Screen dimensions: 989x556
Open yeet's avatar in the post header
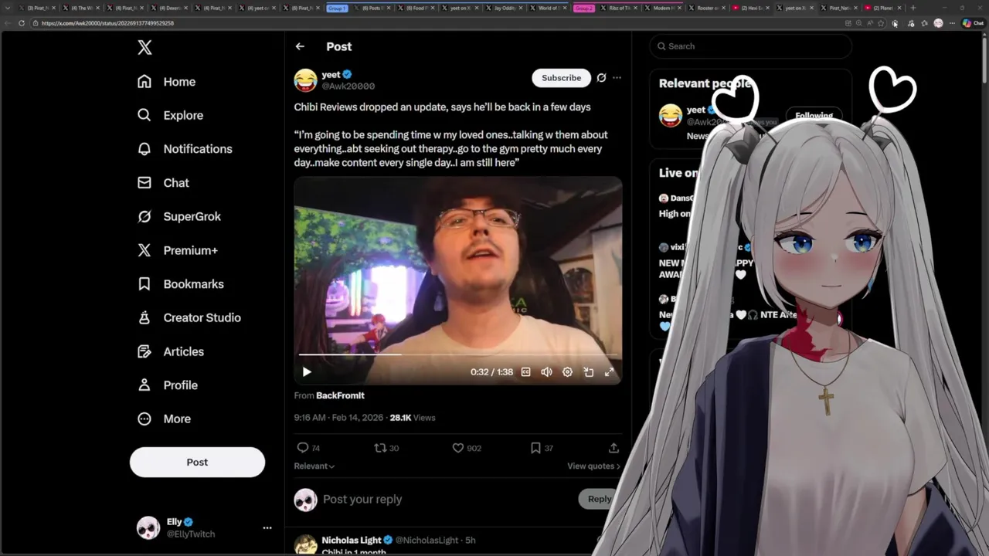point(305,80)
